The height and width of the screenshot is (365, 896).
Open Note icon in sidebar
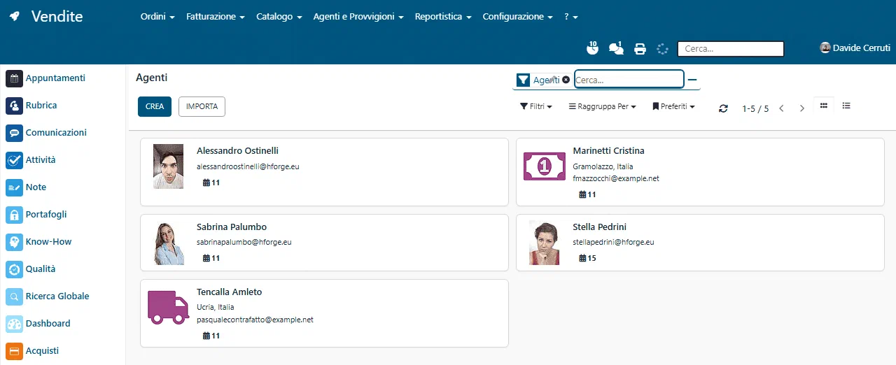15,187
